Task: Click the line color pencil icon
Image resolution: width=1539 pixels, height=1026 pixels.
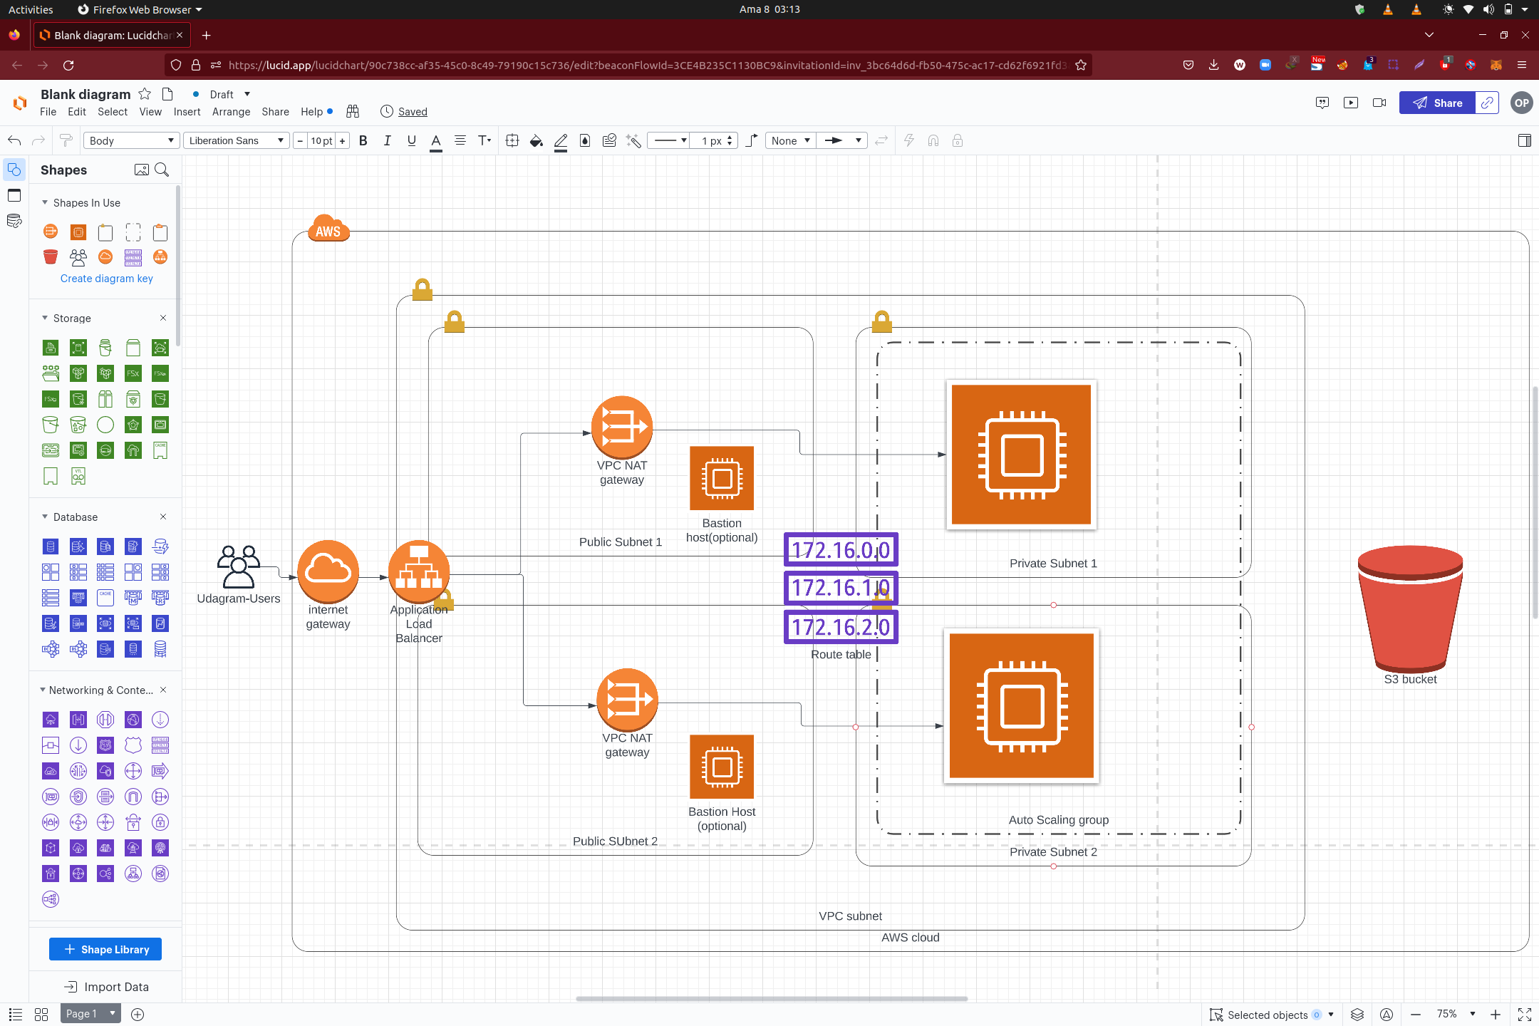Action: click(561, 140)
